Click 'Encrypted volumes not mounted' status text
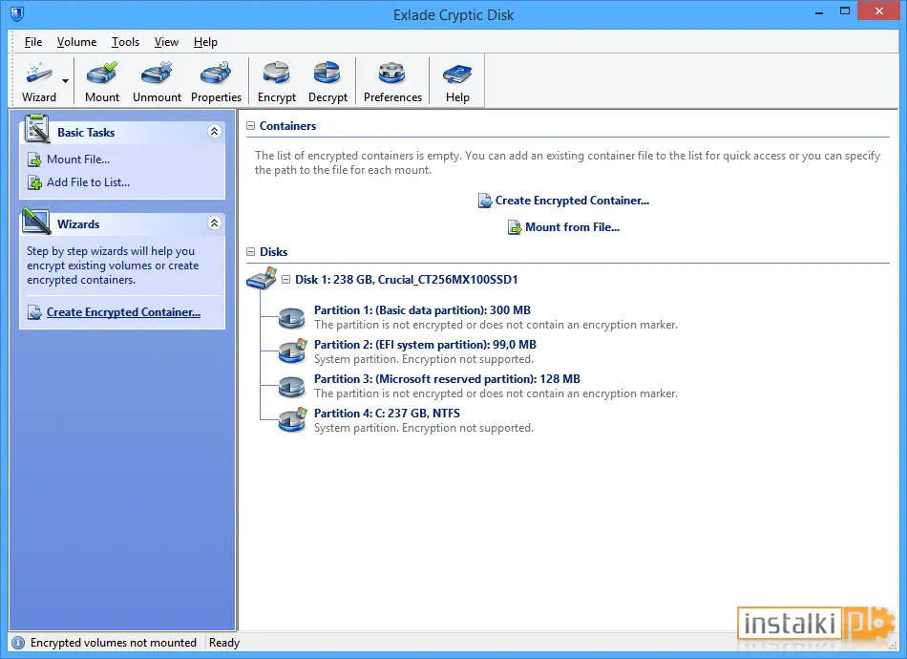Image resolution: width=907 pixels, height=659 pixels. 114,643
